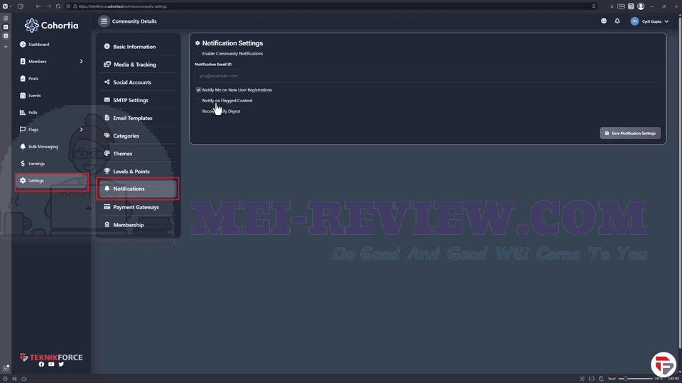Click the Flags flag icon
Image resolution: width=682 pixels, height=383 pixels.
click(x=23, y=129)
